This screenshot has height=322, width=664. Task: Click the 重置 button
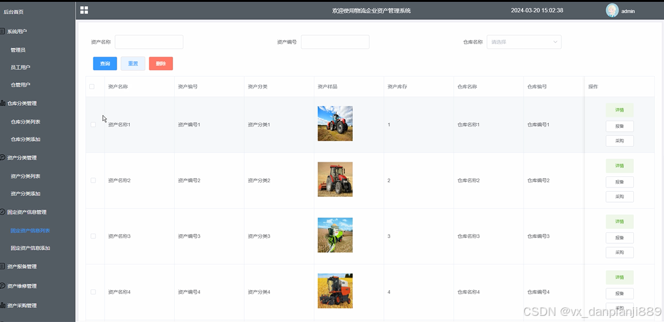133,63
